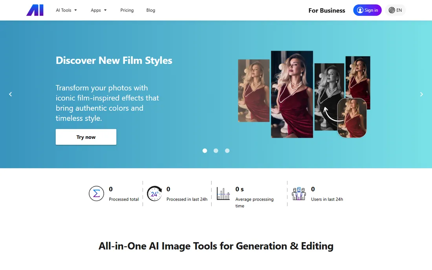Click the Try now button
432x270 pixels.
tap(86, 137)
